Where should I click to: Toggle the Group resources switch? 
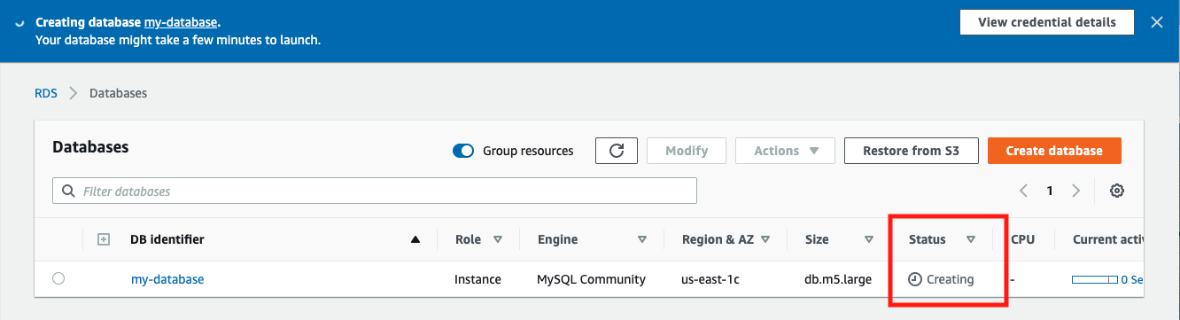click(x=463, y=151)
